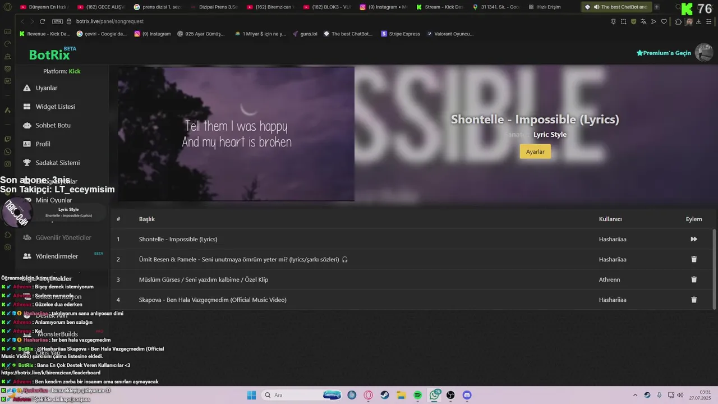Image resolution: width=718 pixels, height=404 pixels.
Task: Go back in browser history
Action: 22,21
